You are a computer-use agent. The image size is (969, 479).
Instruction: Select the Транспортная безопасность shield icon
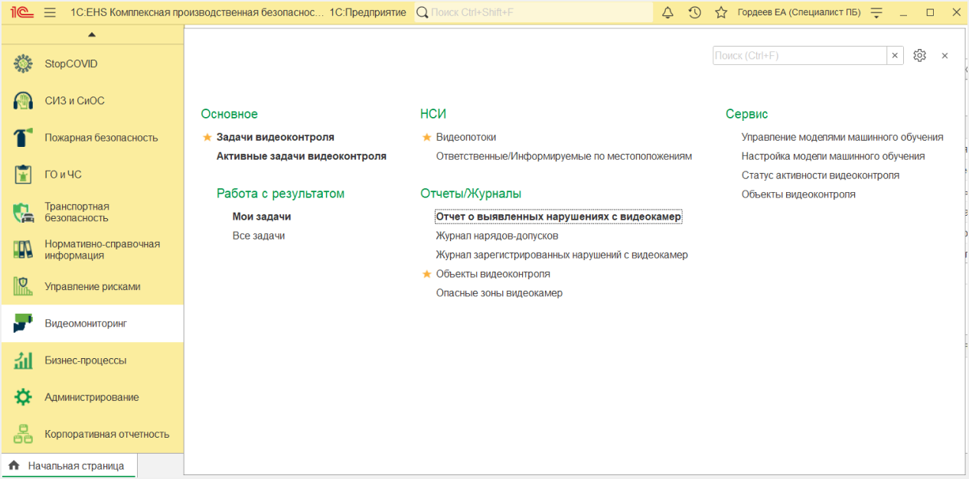click(x=24, y=213)
